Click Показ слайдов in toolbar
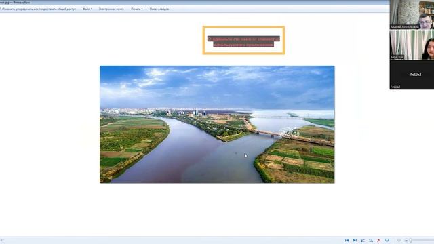The width and height of the screenshot is (434, 244). click(x=159, y=9)
